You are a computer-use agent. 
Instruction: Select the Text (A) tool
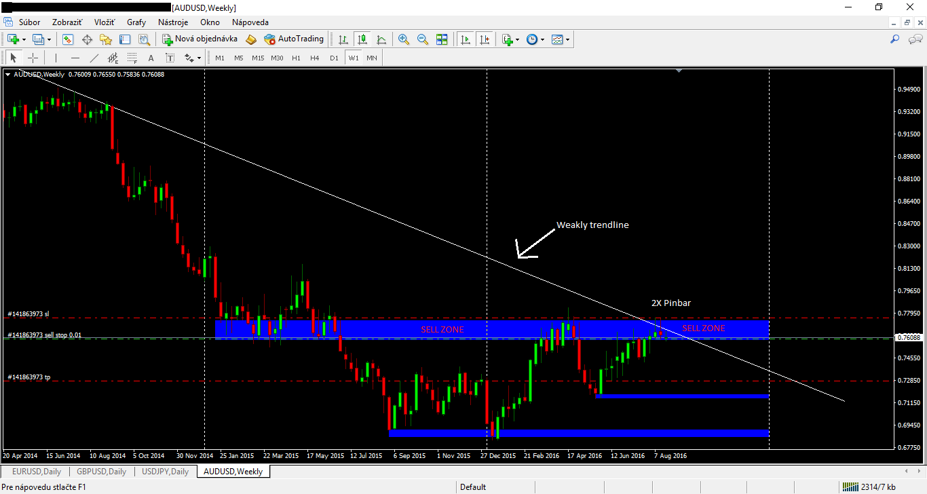(x=151, y=58)
